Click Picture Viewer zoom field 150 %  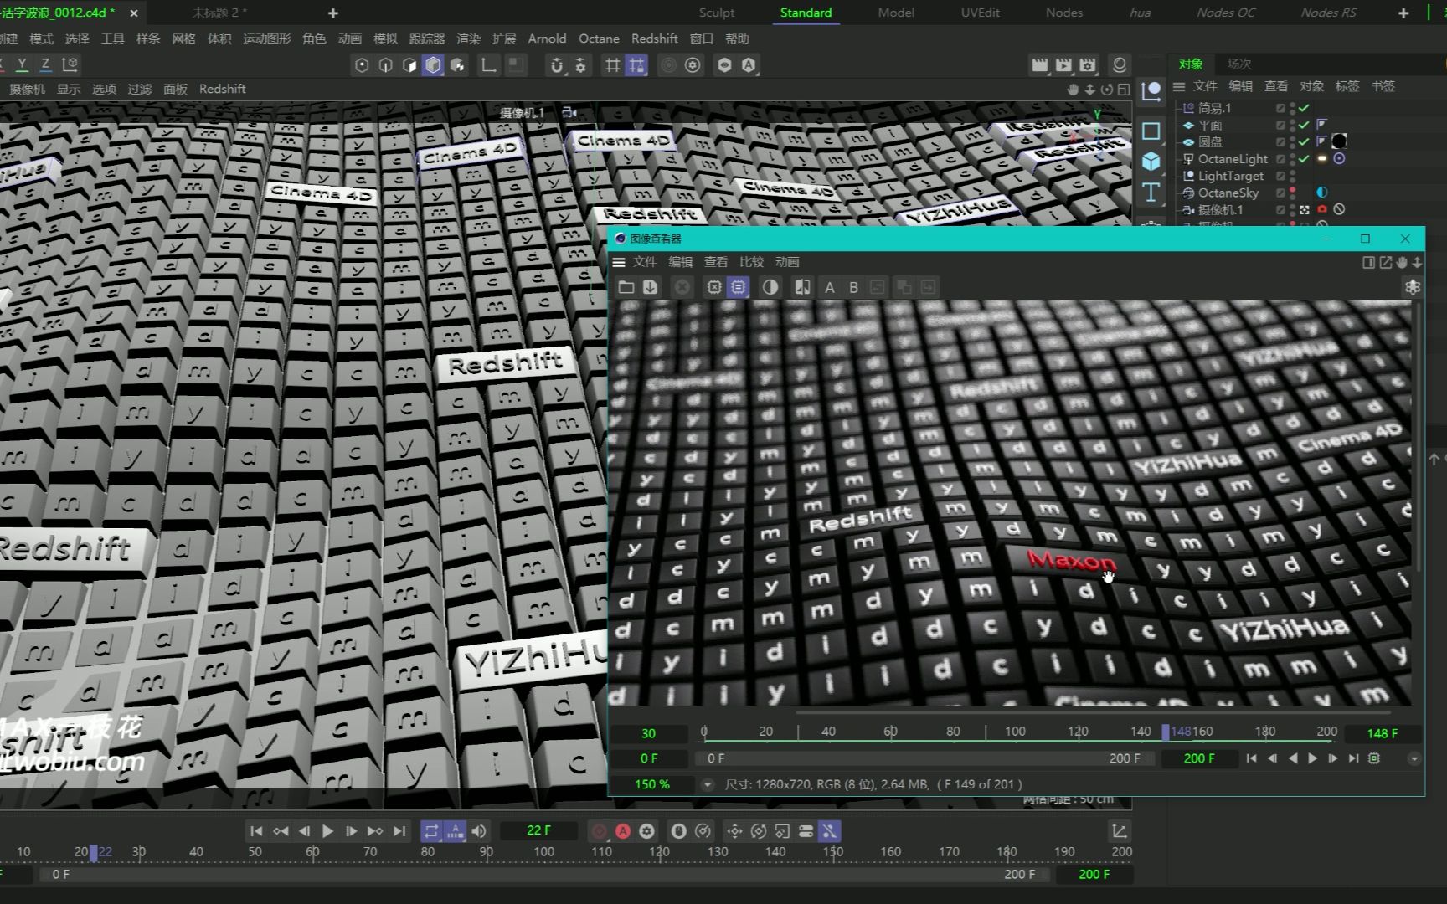pyautogui.click(x=652, y=784)
